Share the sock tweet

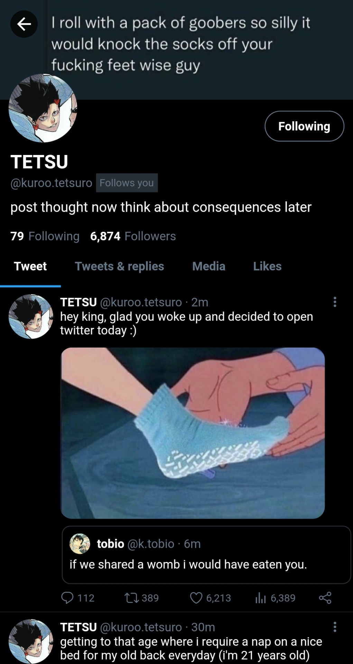pos(325,598)
